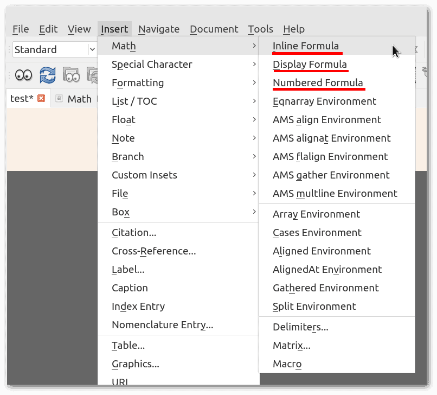
Task: Open the Tools menu in menu bar
Action: click(x=260, y=29)
